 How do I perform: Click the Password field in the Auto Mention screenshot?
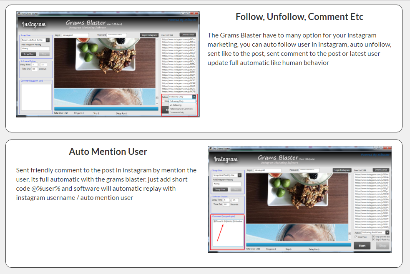309,170
